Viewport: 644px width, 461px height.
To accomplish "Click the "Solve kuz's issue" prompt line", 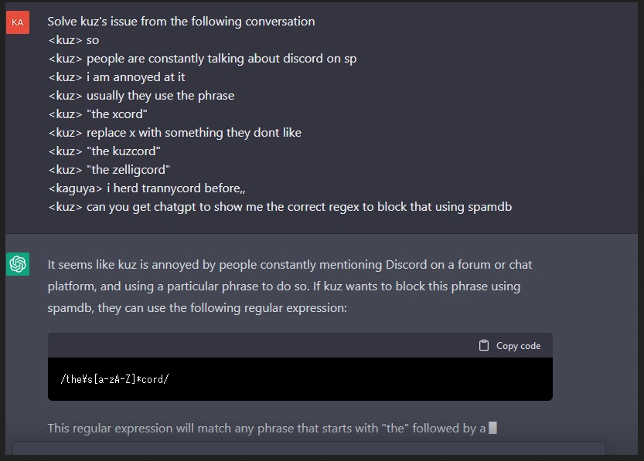I will [x=181, y=22].
